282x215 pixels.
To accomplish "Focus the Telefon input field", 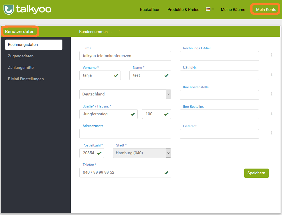I will point(125,173).
